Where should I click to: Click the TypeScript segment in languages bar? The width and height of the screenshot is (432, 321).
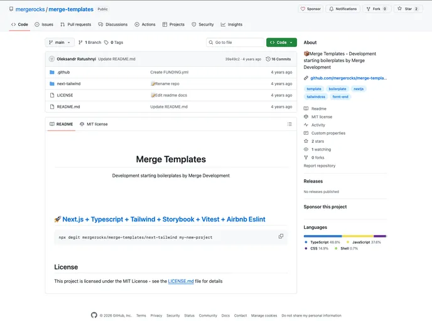pos(323,236)
